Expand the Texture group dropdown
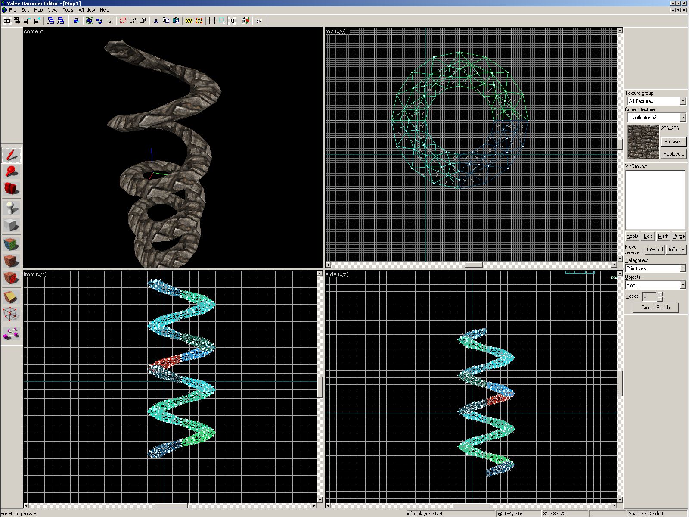Screen dimensions: 689x517 pos(683,101)
